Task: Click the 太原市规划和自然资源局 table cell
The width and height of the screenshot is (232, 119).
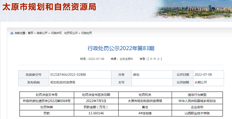Action: [x=145, y=101]
